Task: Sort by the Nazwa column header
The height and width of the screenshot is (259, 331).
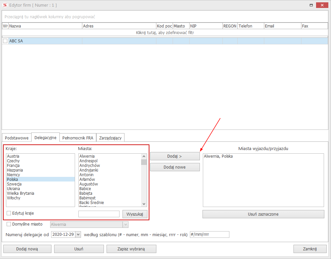Action: pyautogui.click(x=45, y=26)
